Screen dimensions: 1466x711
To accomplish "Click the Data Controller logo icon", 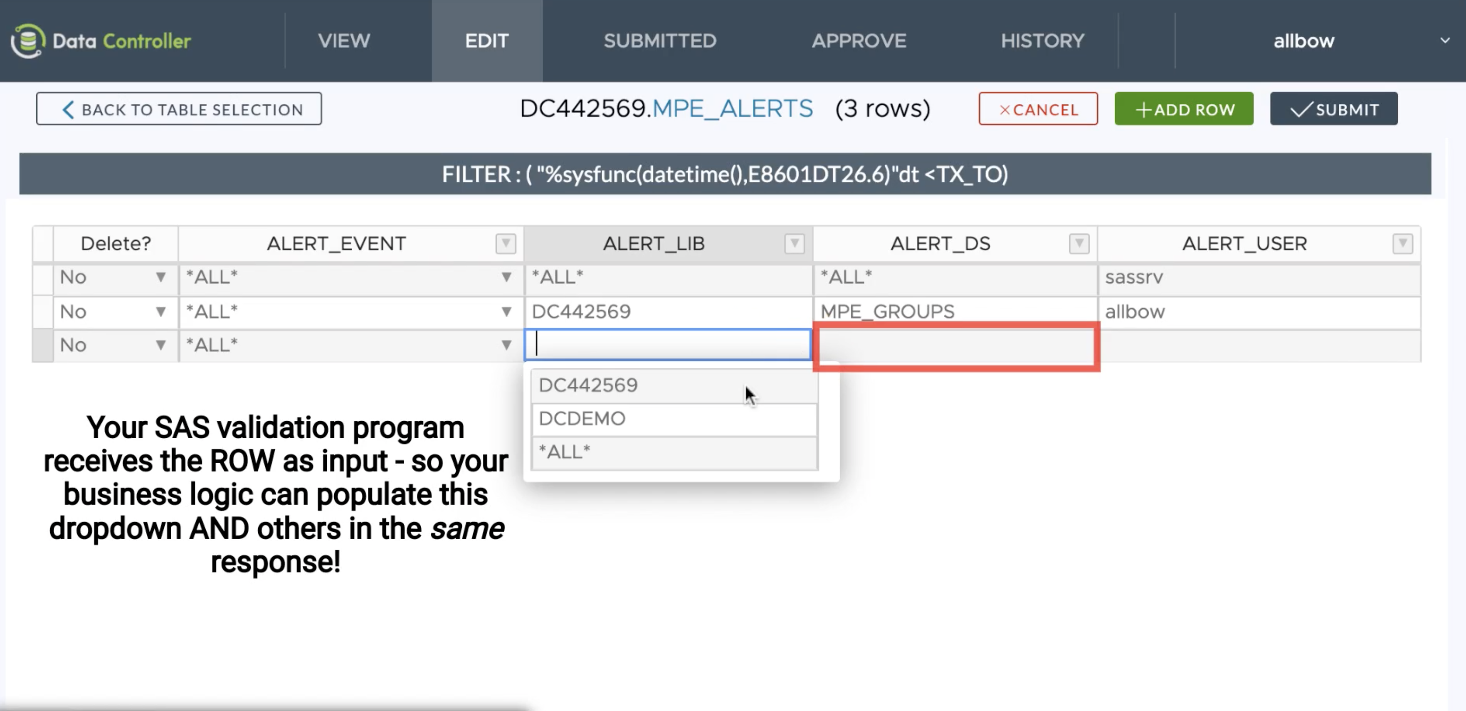I will tap(27, 40).
